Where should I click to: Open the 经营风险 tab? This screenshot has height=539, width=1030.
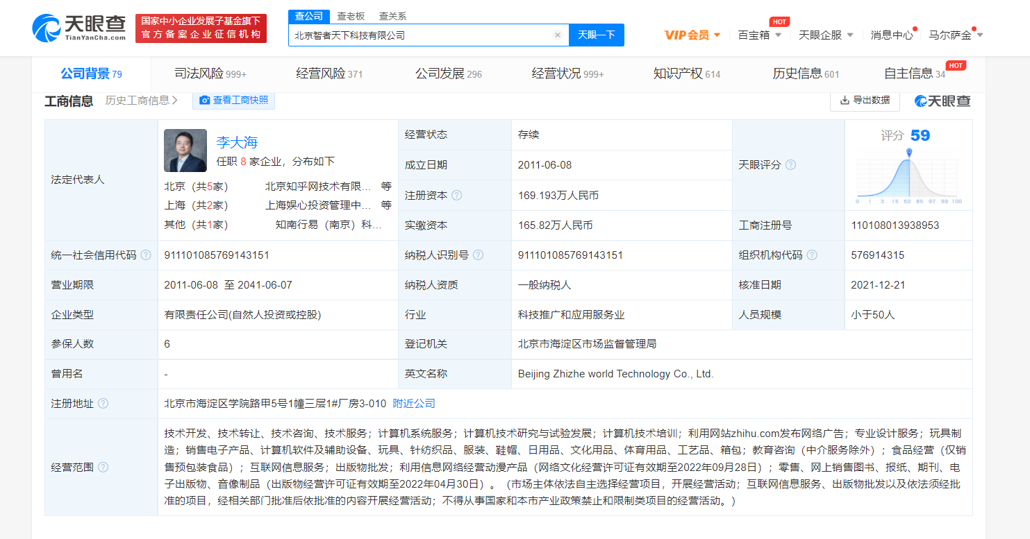click(x=329, y=74)
